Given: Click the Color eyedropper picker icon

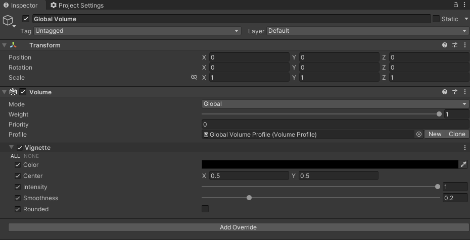Looking at the screenshot, I should point(463,165).
